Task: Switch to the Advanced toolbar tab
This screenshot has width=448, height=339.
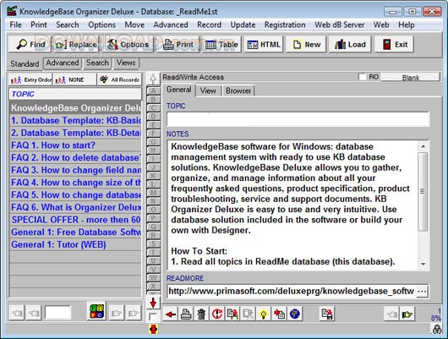Action: point(63,63)
